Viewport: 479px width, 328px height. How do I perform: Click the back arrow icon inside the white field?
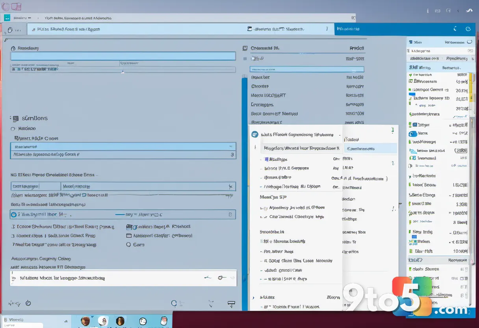pos(208,278)
